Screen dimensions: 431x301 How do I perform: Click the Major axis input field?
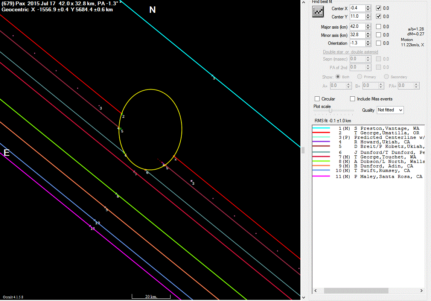tap(357, 27)
